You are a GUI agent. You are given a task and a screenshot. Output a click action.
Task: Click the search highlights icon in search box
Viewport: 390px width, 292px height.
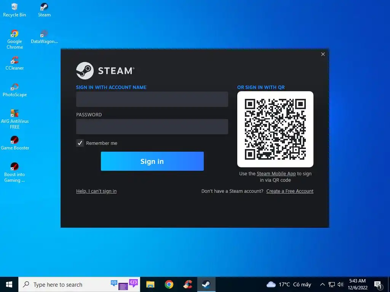125,284
